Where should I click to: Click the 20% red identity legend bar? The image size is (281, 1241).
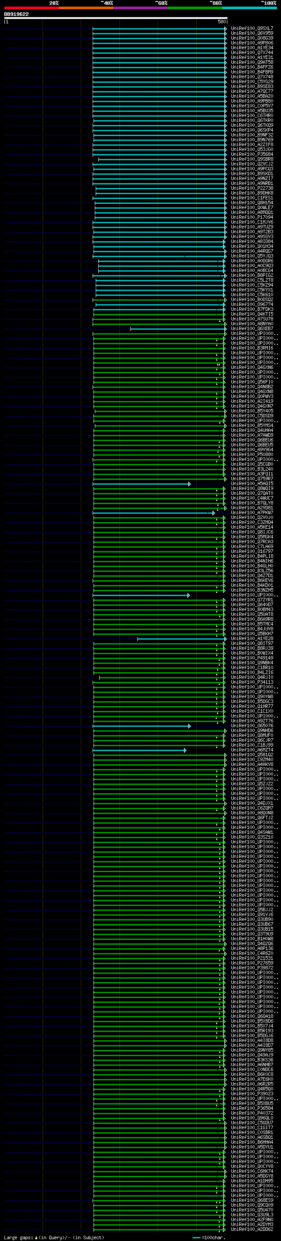coord(31,8)
